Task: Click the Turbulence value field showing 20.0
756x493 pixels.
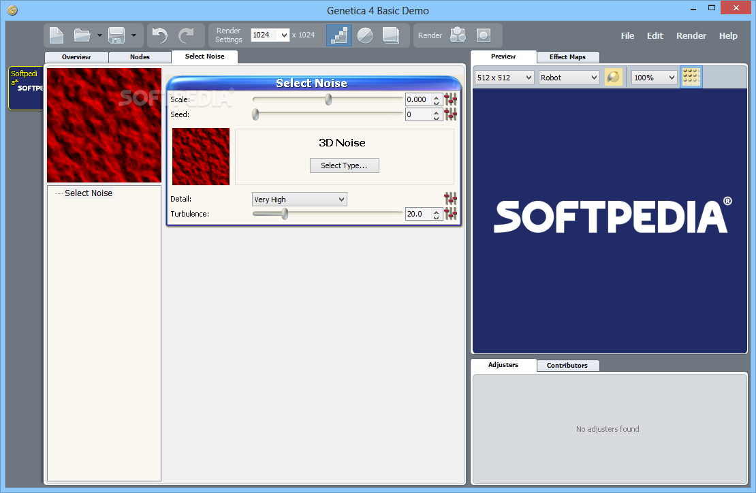Action: (418, 214)
